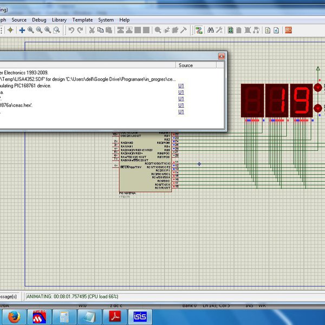Open the Template menu
The image size is (325, 325).
(x=82, y=20)
